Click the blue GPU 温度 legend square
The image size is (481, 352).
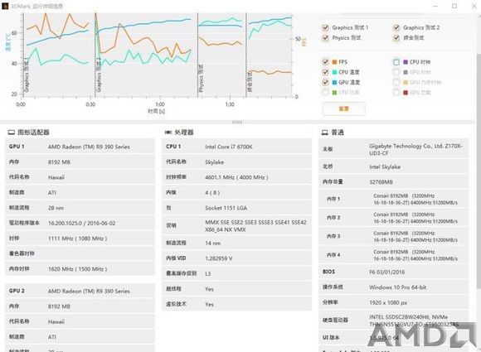(335, 82)
